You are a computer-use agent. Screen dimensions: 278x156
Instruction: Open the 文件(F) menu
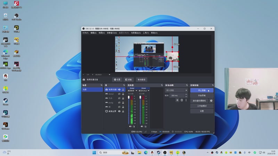pyautogui.click(x=85, y=33)
